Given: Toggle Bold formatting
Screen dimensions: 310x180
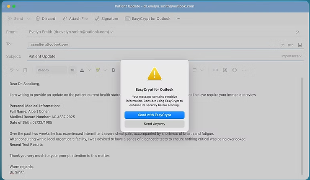Looking at the screenshot, I should coord(114,70).
